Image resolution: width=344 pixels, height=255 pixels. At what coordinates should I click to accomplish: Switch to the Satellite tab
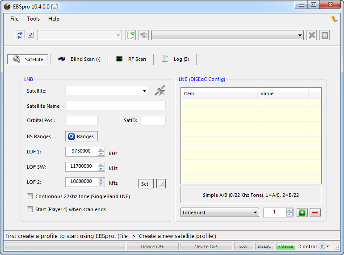[x=27, y=59]
